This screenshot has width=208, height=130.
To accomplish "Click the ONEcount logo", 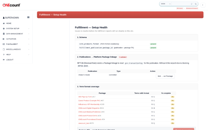I will (12, 5).
